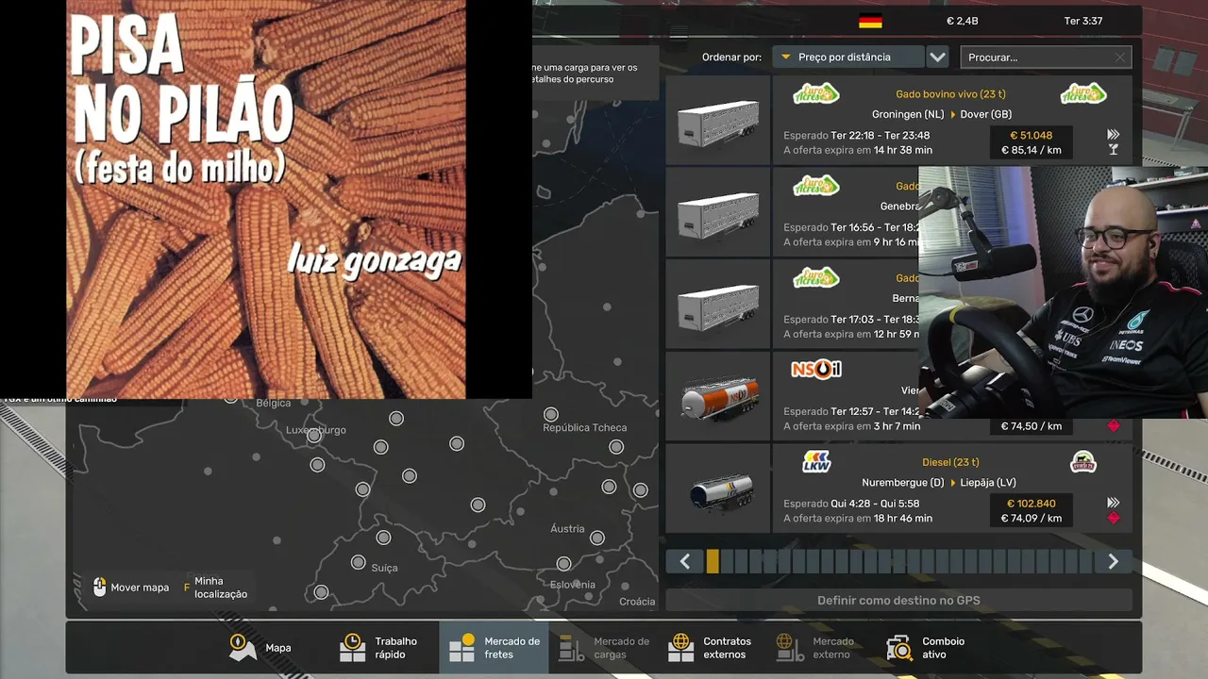Go to the previous page of job offers
The height and width of the screenshot is (679, 1208).
click(x=685, y=562)
